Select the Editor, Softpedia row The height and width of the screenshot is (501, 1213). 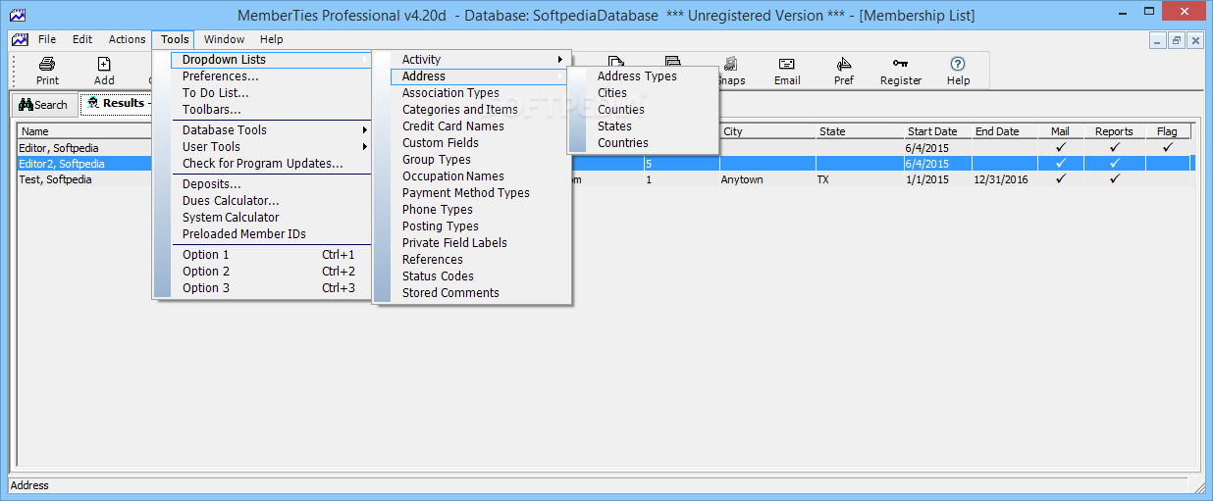(606, 147)
